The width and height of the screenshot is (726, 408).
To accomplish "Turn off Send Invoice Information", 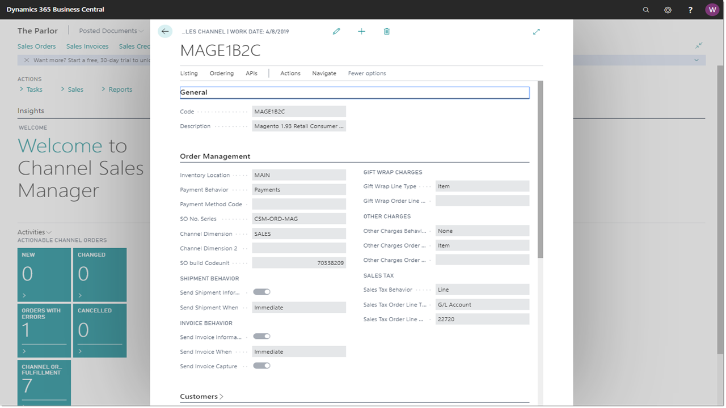I will (x=261, y=336).
